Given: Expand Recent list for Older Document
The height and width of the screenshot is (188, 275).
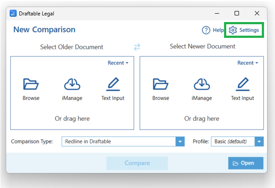Looking at the screenshot, I should (118, 63).
